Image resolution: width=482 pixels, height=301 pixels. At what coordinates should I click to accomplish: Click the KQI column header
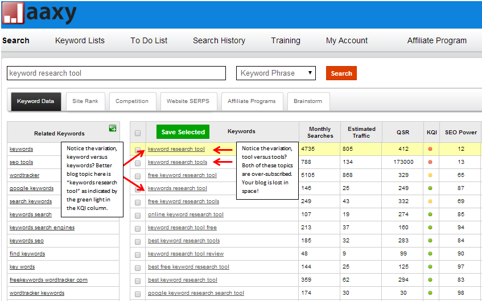(431, 132)
